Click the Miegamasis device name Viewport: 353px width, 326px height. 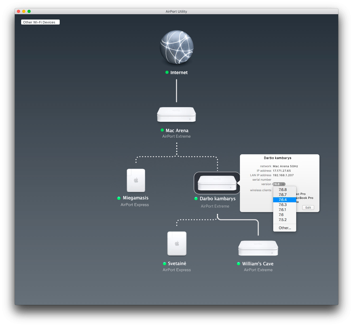(136, 198)
